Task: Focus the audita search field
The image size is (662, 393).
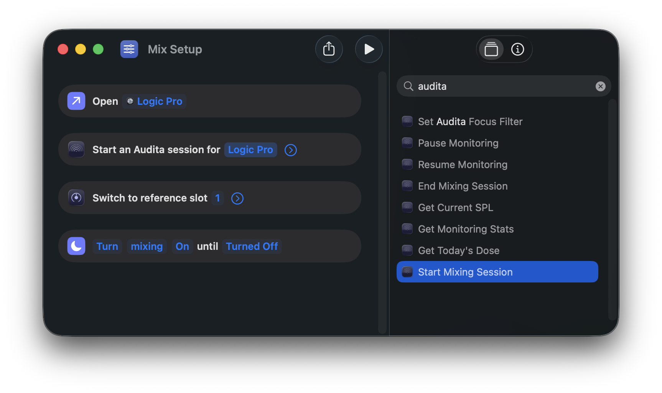Action: [504, 86]
